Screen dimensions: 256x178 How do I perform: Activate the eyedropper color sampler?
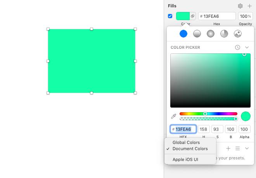(x=174, y=116)
